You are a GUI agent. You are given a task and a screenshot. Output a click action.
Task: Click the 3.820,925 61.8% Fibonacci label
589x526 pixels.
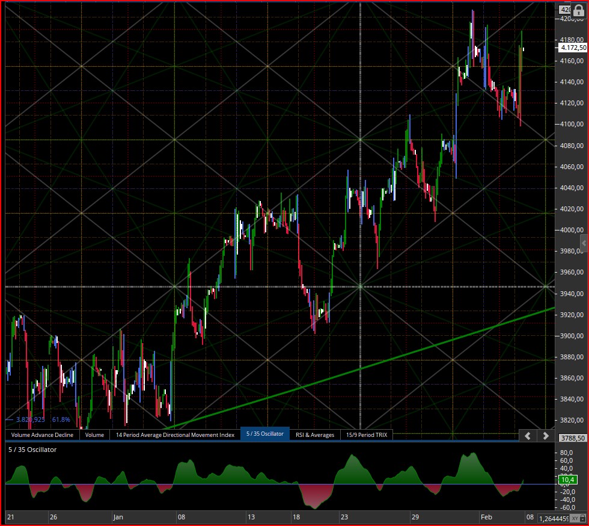[x=43, y=419]
